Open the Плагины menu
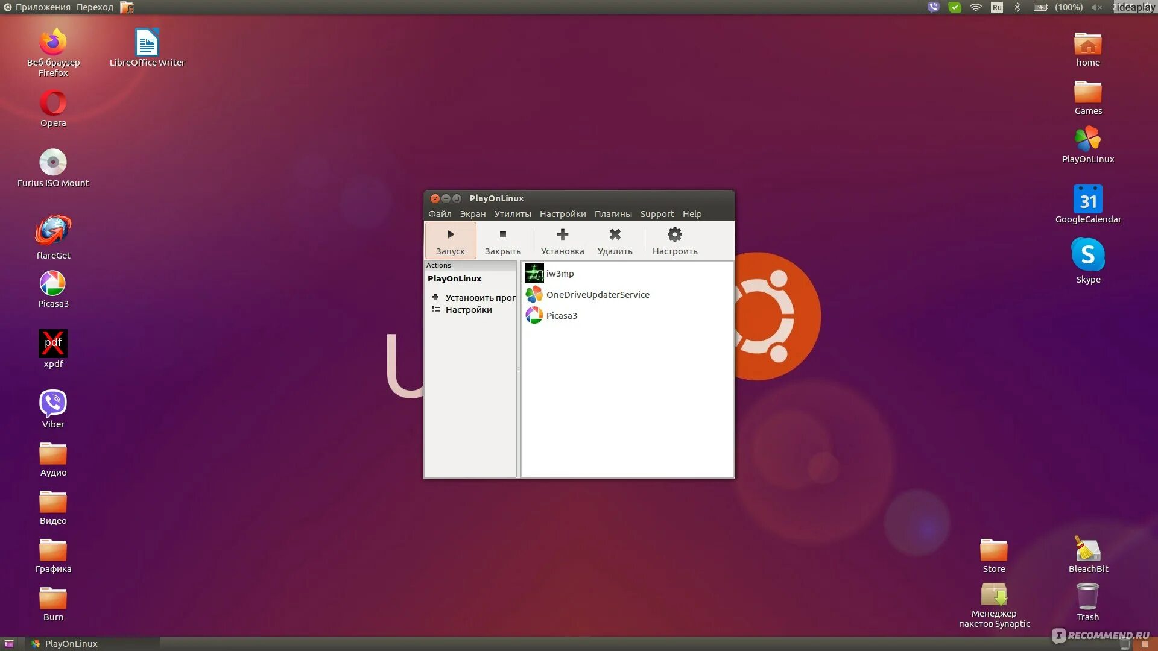The image size is (1158, 651). (613, 214)
